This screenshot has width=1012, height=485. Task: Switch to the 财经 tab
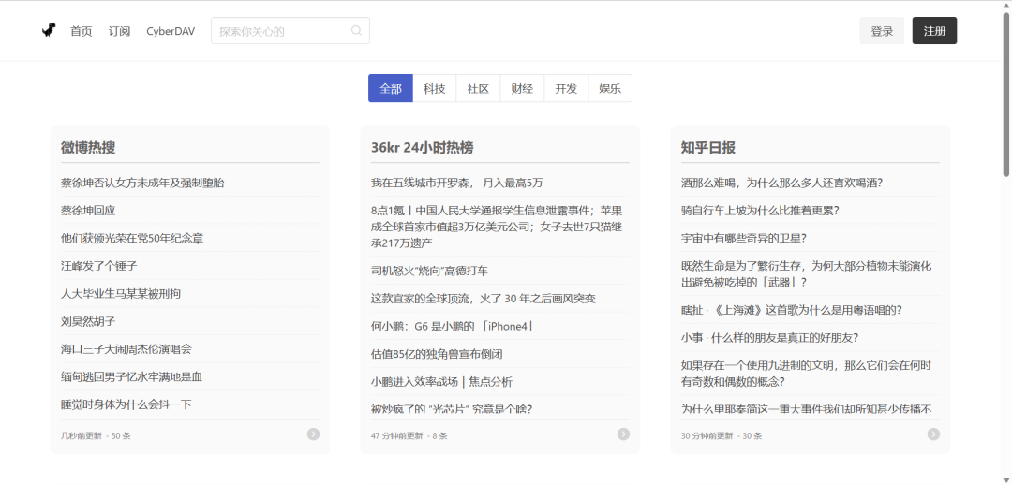(x=522, y=88)
